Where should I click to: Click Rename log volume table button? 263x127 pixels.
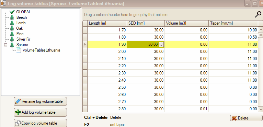40,101
